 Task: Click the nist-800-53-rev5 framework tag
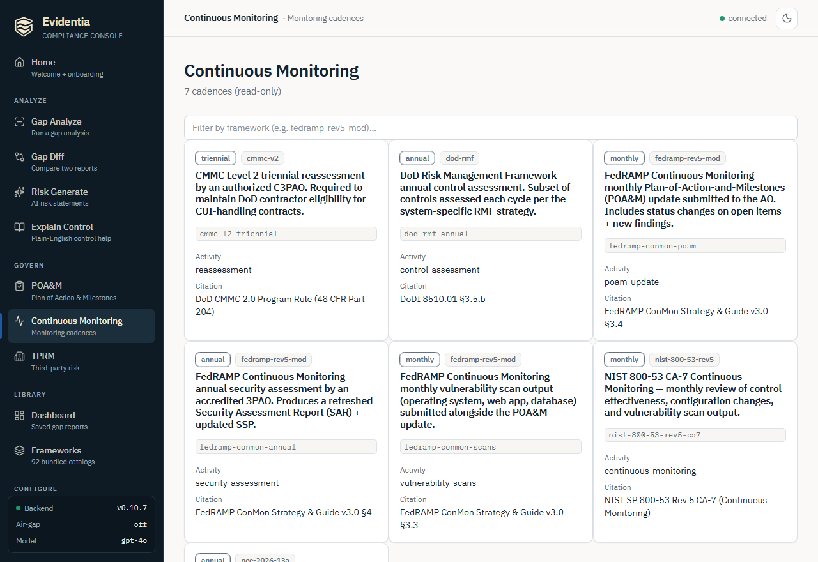(x=684, y=360)
